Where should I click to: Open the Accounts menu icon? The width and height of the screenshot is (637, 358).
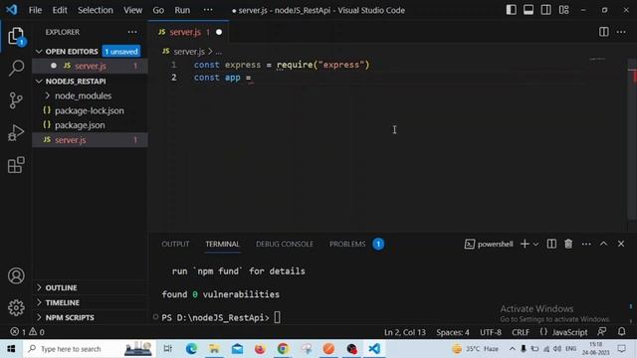[16, 276]
